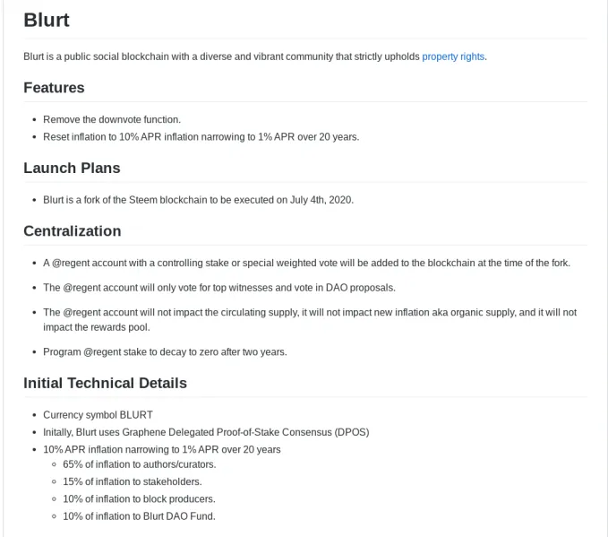
Task: Click the 'Reset inflation to 10% APR' bullet
Action: pos(201,137)
